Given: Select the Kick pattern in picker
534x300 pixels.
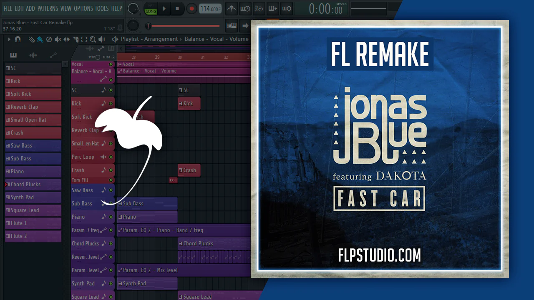Looking at the screenshot, I should [x=33, y=81].
